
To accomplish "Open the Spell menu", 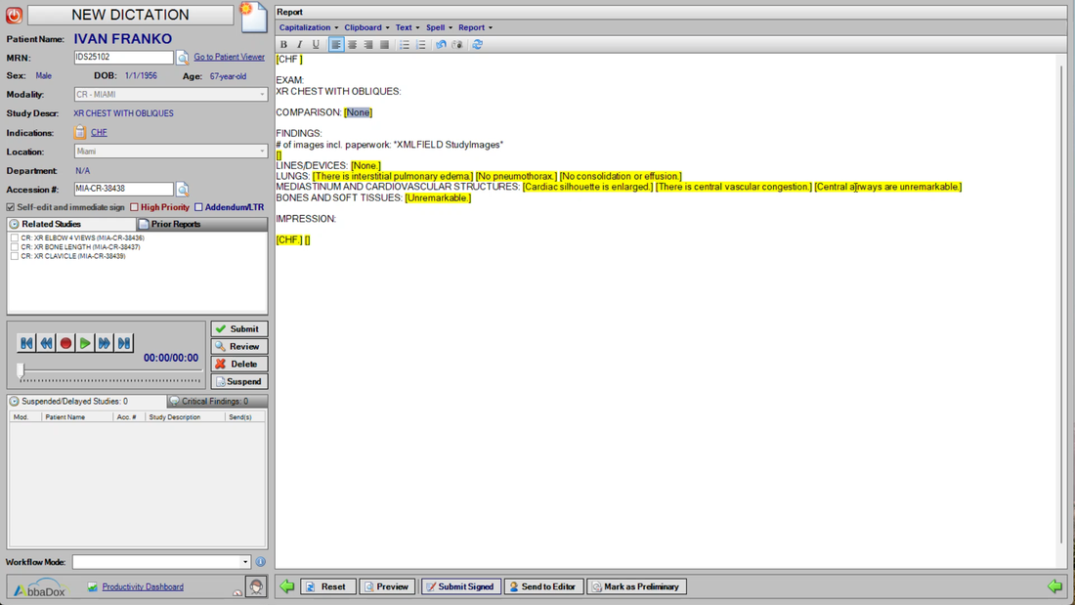I will (439, 27).
